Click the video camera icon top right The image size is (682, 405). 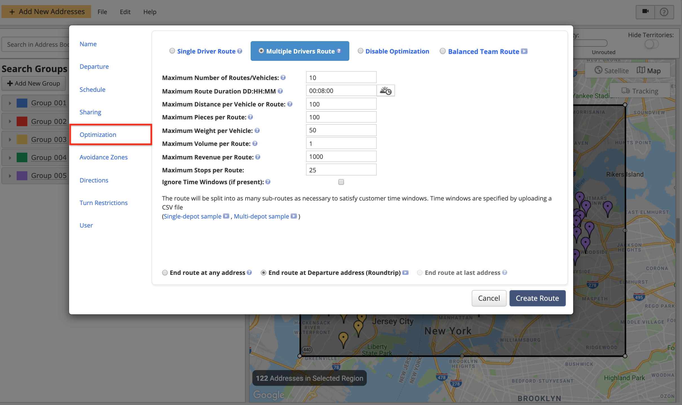tap(645, 12)
